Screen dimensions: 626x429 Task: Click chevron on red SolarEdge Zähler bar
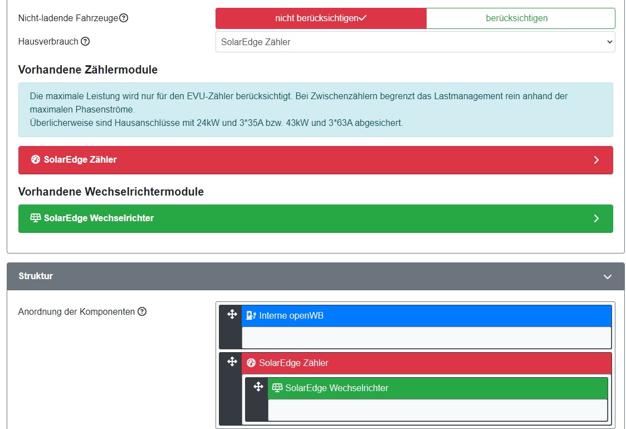pyautogui.click(x=596, y=160)
